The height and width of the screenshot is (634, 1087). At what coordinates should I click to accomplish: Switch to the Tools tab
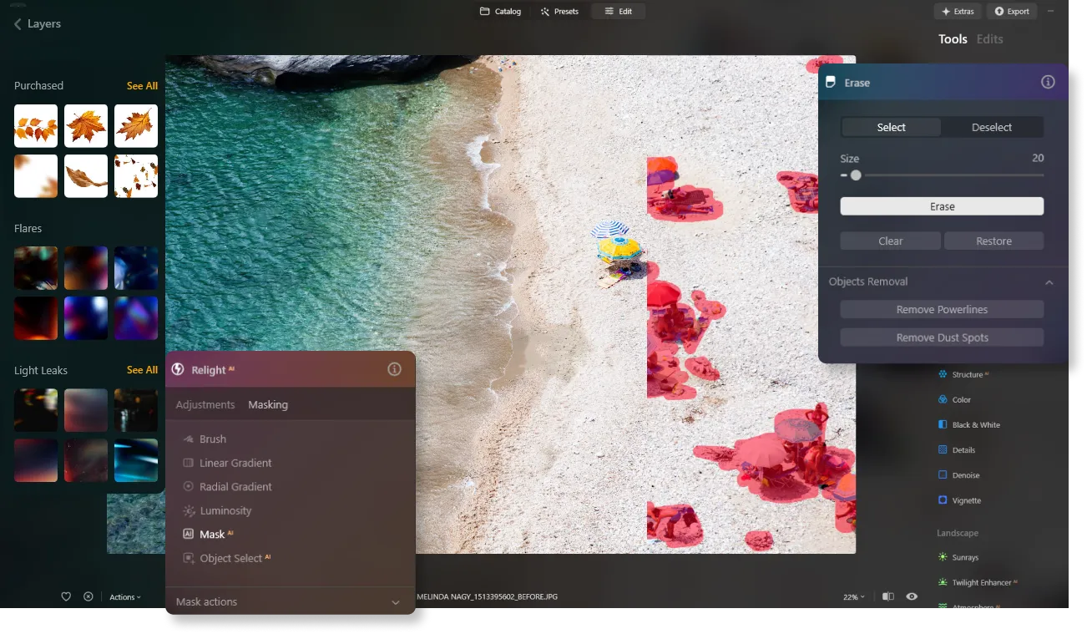point(953,39)
